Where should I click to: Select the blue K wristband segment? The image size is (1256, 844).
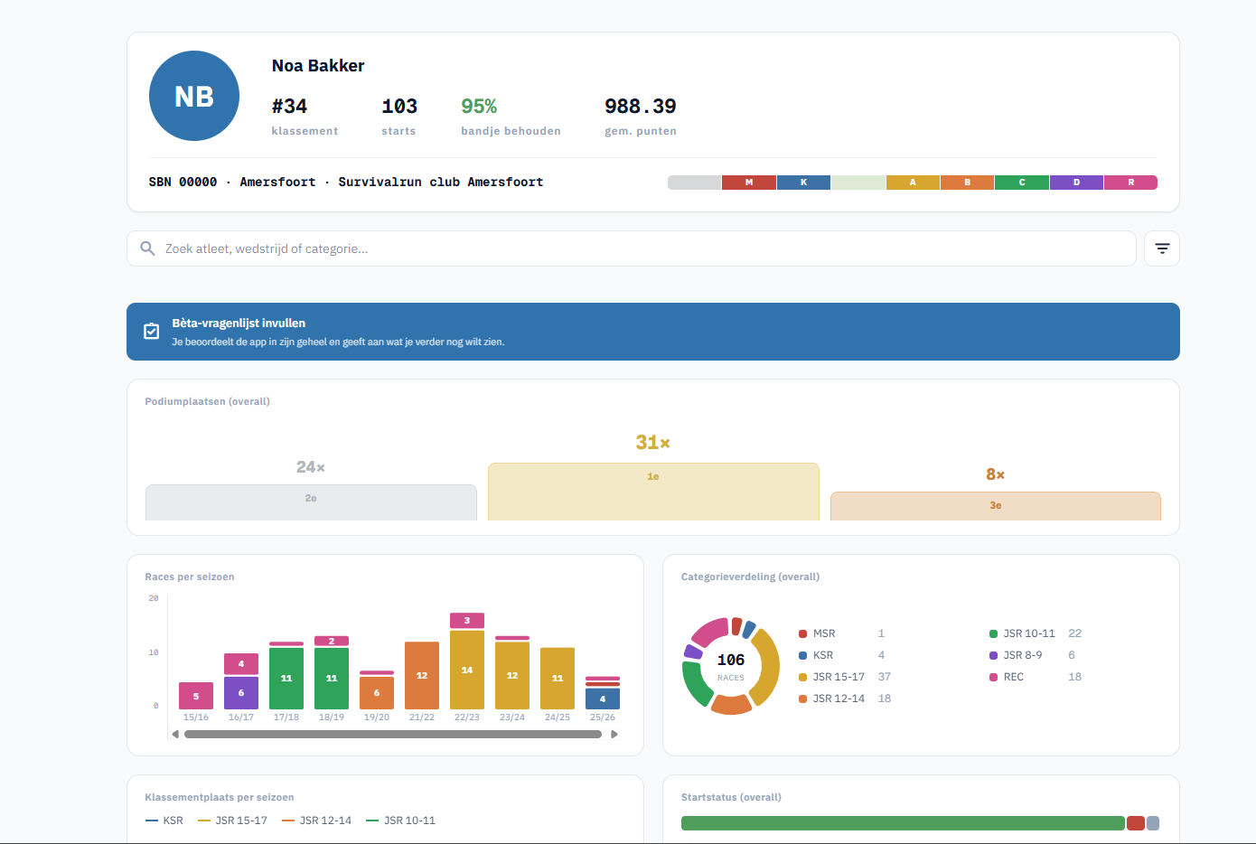(x=803, y=183)
